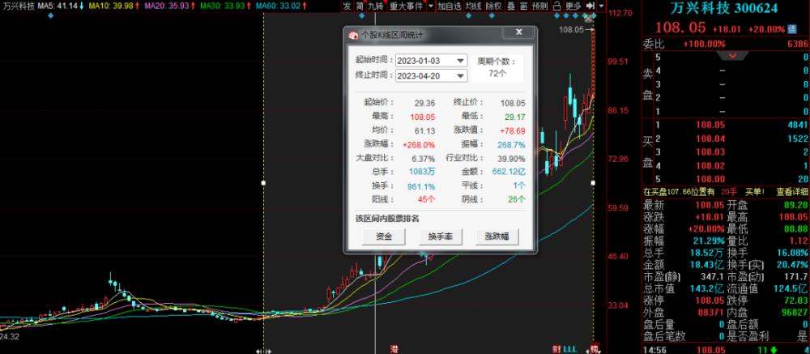Click the 总手 value 1083万
810x354 pixels.
[421, 172]
